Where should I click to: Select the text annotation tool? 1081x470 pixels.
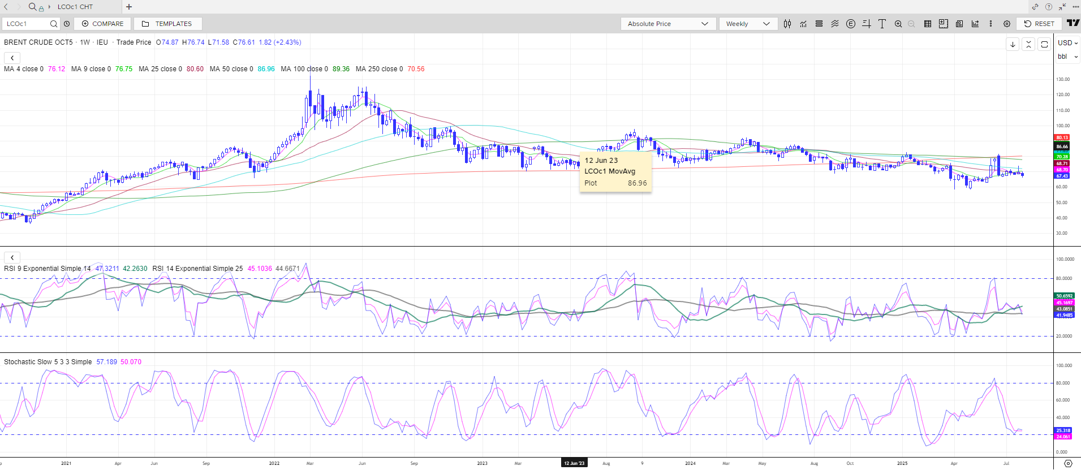coord(882,24)
